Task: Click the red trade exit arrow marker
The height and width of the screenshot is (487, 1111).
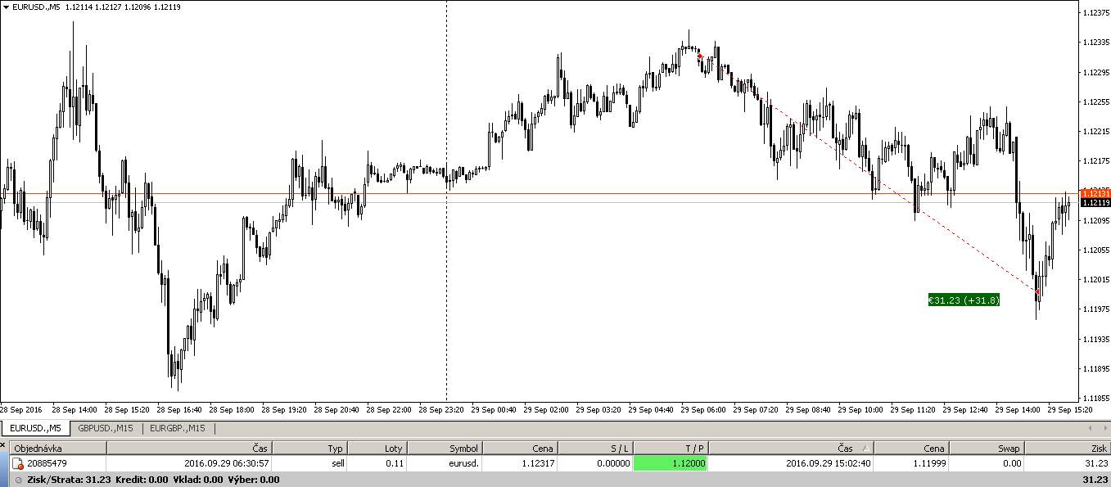Action: click(x=1037, y=291)
